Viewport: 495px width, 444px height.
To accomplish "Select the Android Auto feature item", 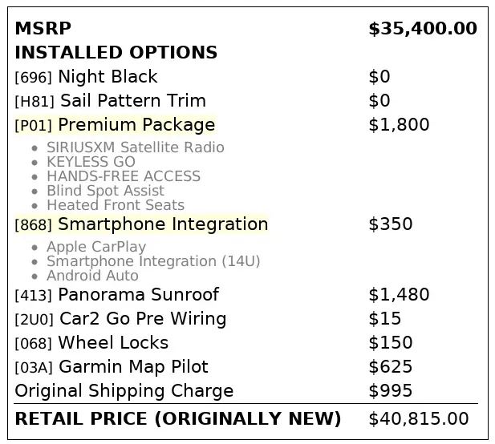I will 92,276.
